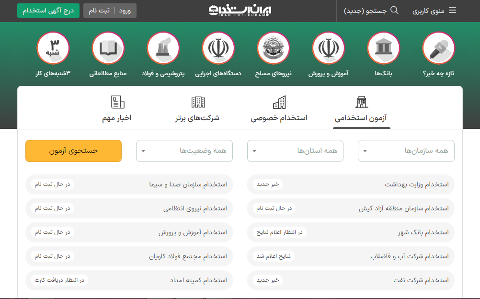Open the دستگاه‌های اجرایی emblem icon
Screen dimensions: 480x299
(218, 48)
